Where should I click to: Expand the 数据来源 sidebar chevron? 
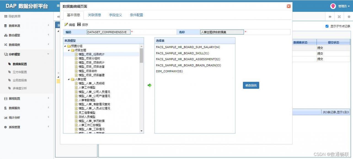pos(48,26)
